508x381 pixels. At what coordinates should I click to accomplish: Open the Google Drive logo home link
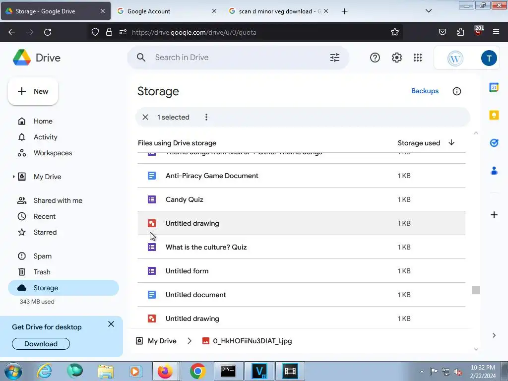37,58
